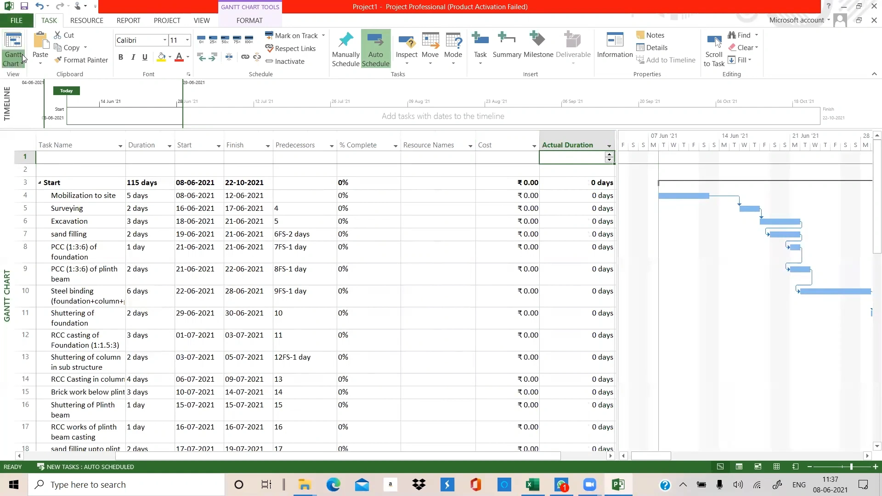Open the Duration column filter dropdown
This screenshot has width=882, height=496.
click(x=169, y=146)
